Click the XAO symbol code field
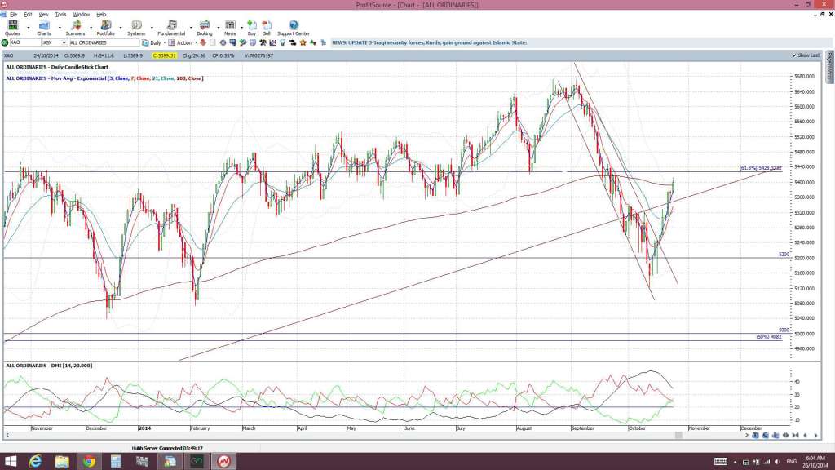The width and height of the screenshot is (835, 470). click(x=24, y=42)
